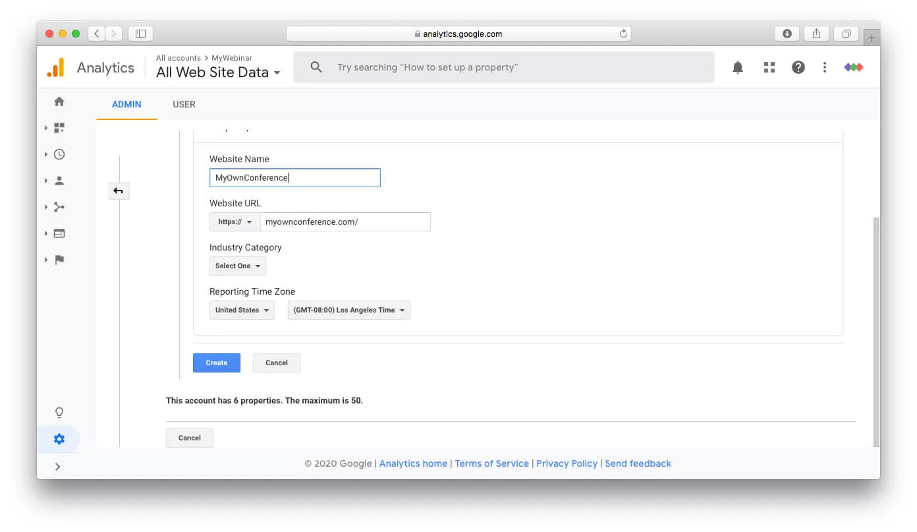Screen dimensions: 917x532
Task: Open the Google Analytics Home page
Action: tap(59, 101)
